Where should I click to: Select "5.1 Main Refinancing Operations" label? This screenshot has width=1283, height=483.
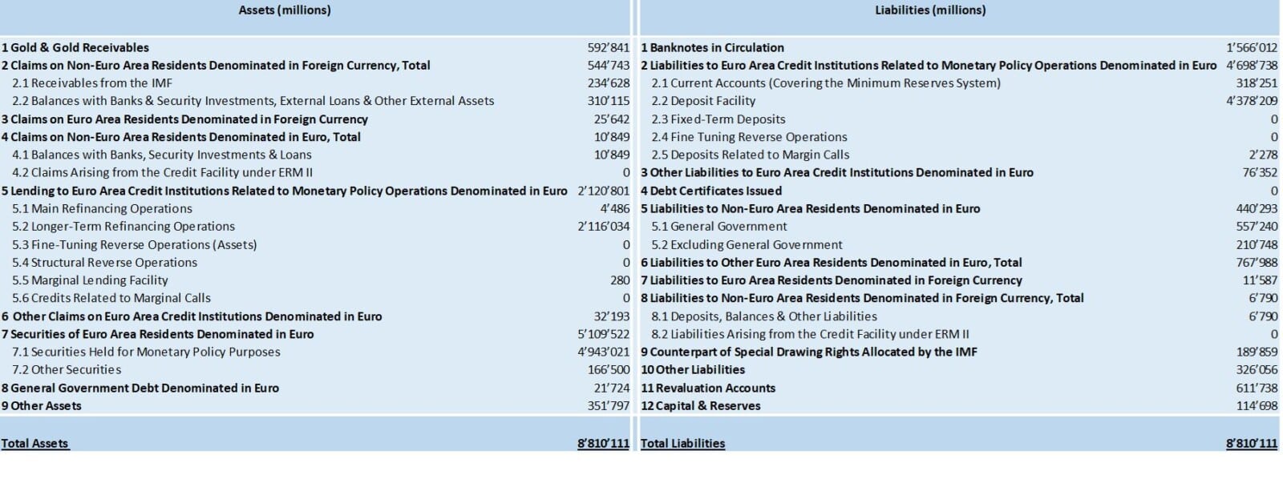[x=102, y=208]
